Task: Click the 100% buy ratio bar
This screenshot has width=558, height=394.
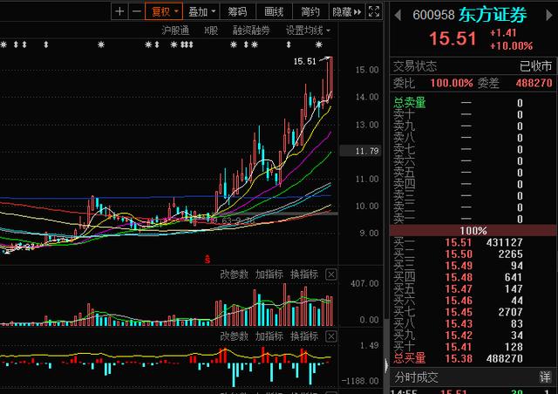Action: coord(473,230)
